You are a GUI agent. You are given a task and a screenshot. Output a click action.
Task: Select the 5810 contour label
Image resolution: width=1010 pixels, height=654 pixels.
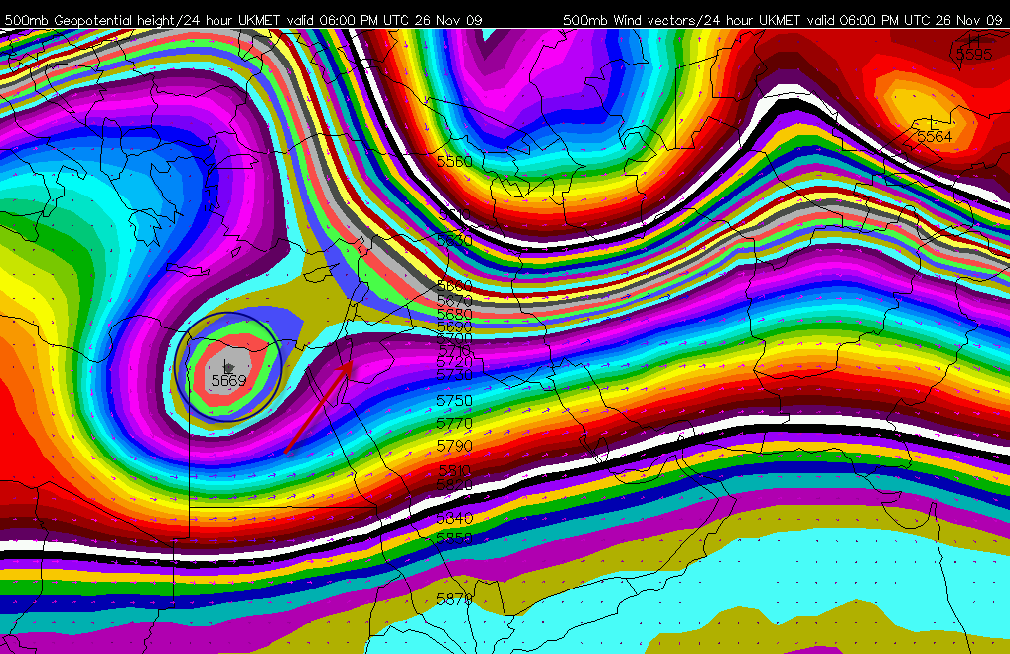point(454,471)
